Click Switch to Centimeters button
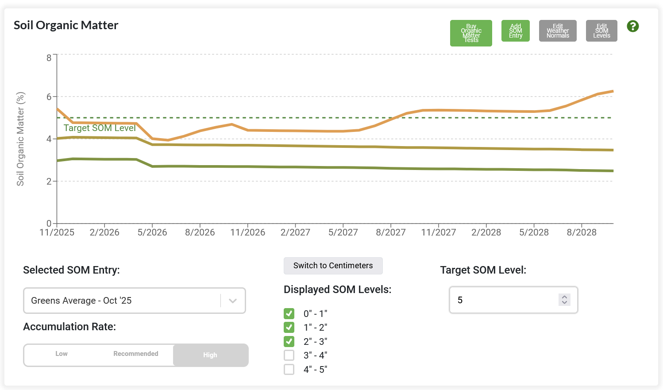Screen dimensions: 663x390 [333, 266]
